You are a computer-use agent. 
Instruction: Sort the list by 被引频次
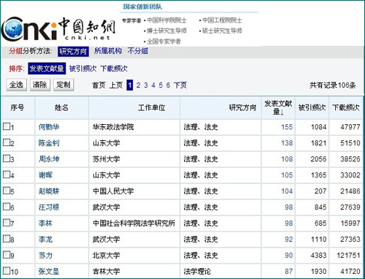pyautogui.click(x=82, y=69)
